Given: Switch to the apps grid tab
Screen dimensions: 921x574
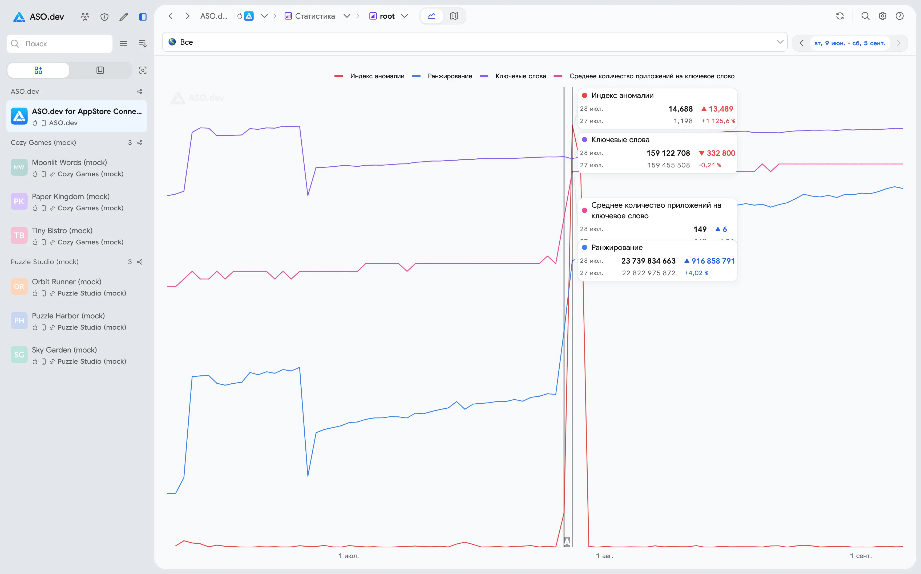Looking at the screenshot, I should click(x=38, y=70).
